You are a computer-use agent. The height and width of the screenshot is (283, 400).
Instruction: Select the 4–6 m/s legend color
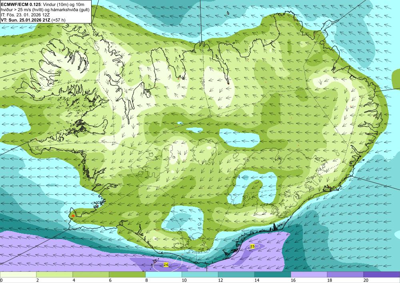coord(91,275)
